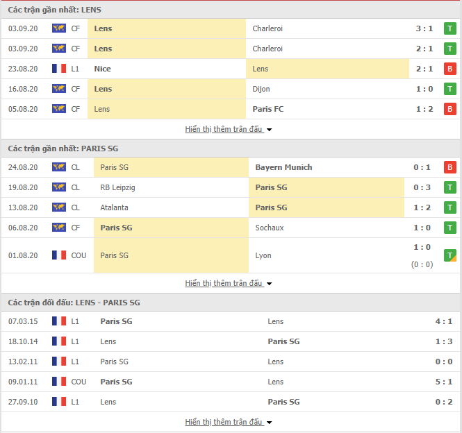The image size is (462, 433).
Task: Open the Bayern Munich team link
Action: 283,167
